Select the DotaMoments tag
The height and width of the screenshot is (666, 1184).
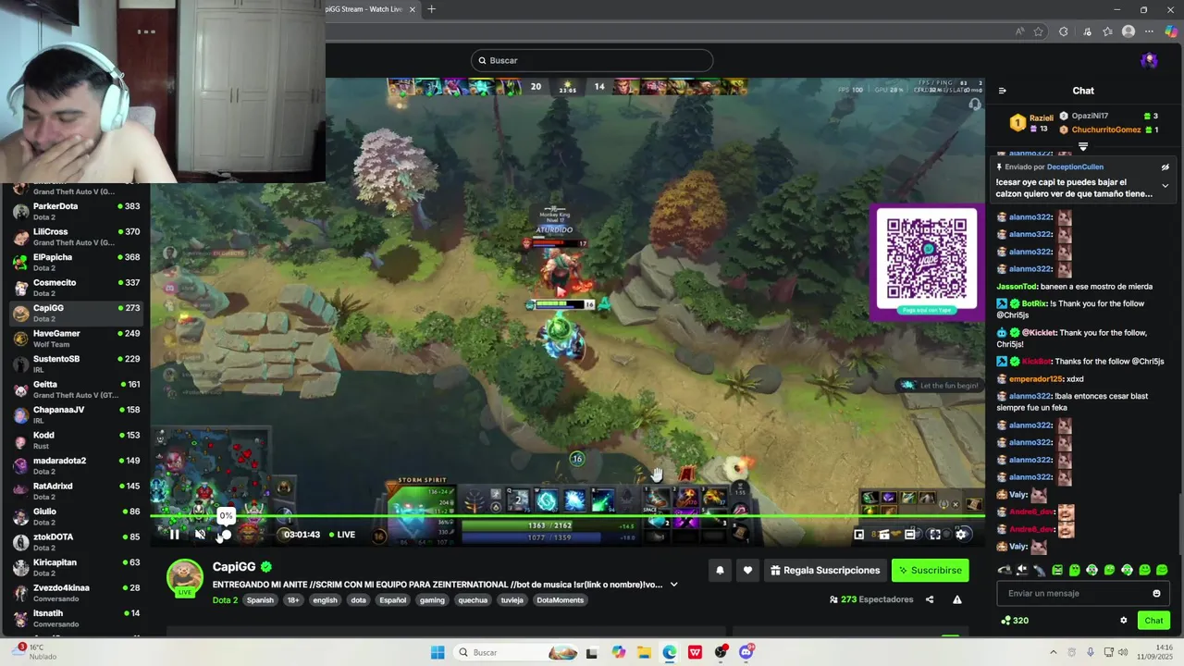click(561, 600)
